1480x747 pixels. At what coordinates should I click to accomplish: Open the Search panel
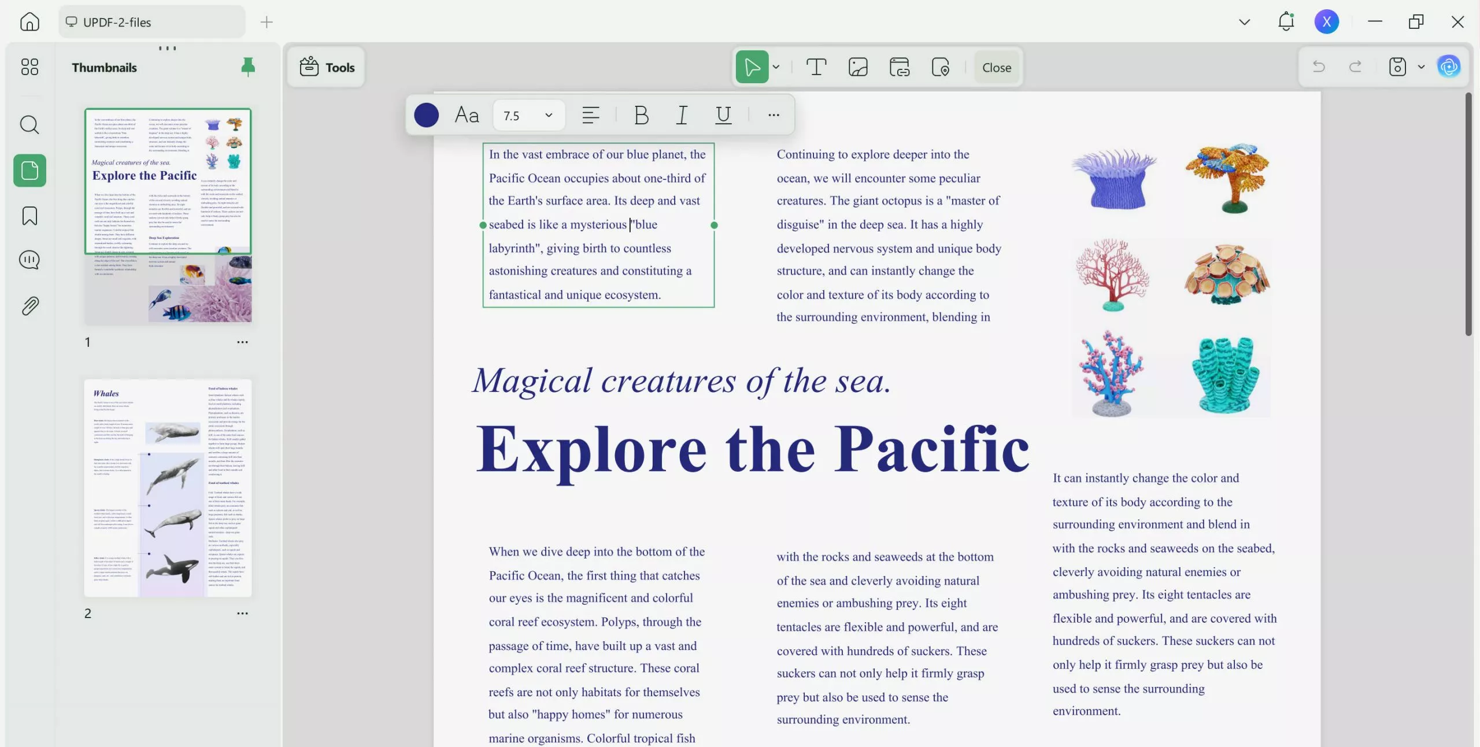(29, 124)
